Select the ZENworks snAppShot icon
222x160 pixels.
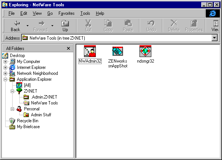click(118, 51)
